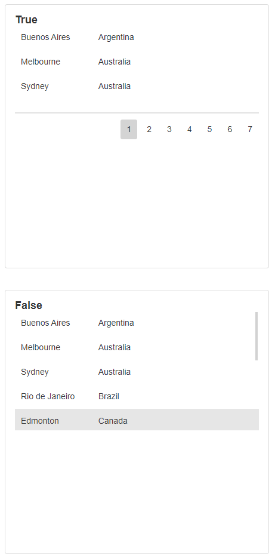Click the False grid vertical scrollbar thumb
Viewport: 275px width, 560px height.
click(x=257, y=336)
